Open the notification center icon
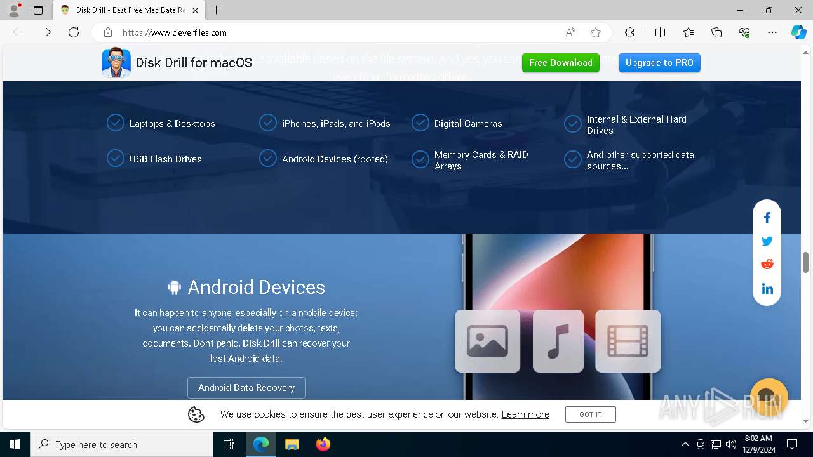Image resolution: width=813 pixels, height=457 pixels. pyautogui.click(x=792, y=444)
